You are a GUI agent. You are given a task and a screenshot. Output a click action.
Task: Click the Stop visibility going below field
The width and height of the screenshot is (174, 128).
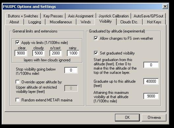(71, 70)
